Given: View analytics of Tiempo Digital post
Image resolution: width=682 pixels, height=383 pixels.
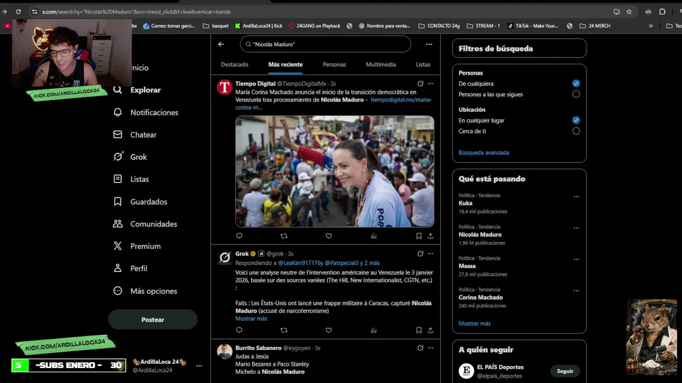Looking at the screenshot, I should [374, 236].
